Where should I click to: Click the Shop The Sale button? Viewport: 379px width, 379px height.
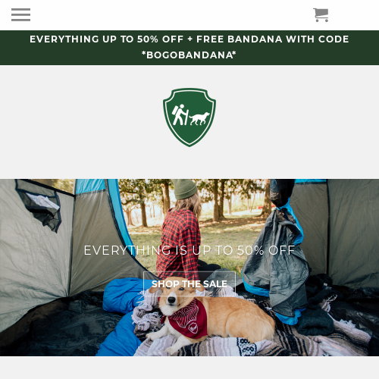click(189, 283)
